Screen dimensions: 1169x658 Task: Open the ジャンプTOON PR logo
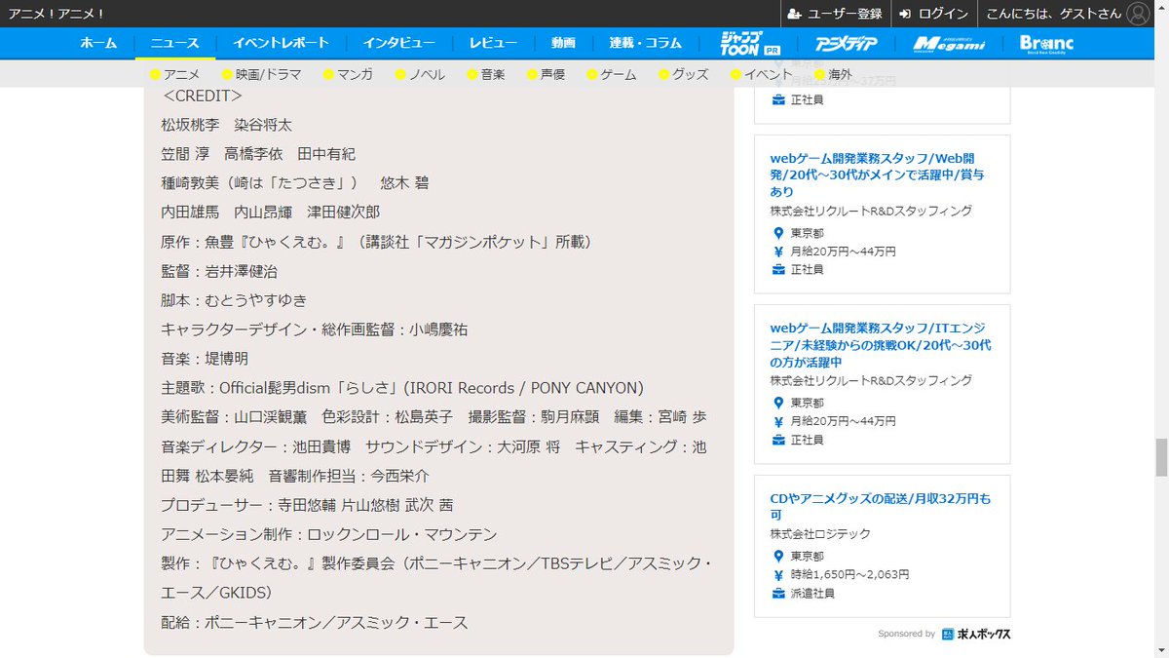(x=750, y=43)
